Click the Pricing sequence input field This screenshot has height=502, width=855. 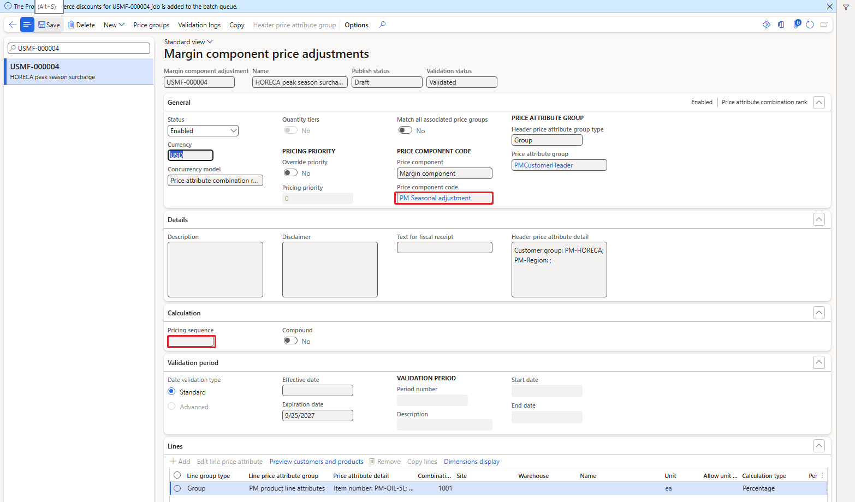pyautogui.click(x=191, y=342)
